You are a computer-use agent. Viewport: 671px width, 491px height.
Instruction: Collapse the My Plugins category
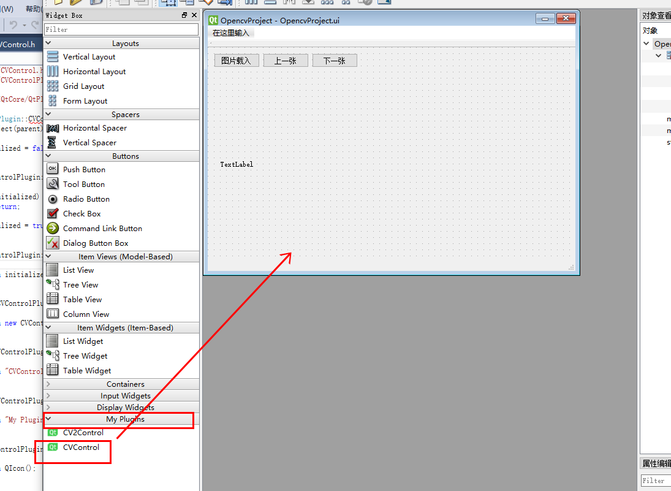(48, 419)
